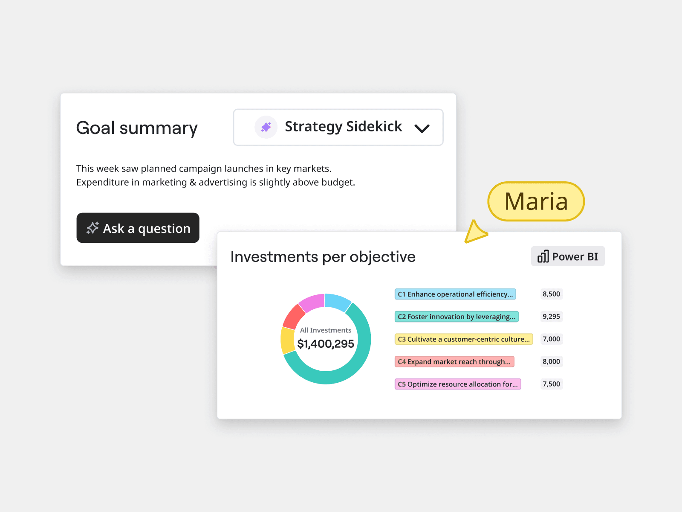Image resolution: width=682 pixels, height=512 pixels.
Task: Click the yellow segment of donut chart
Action: 287,340
